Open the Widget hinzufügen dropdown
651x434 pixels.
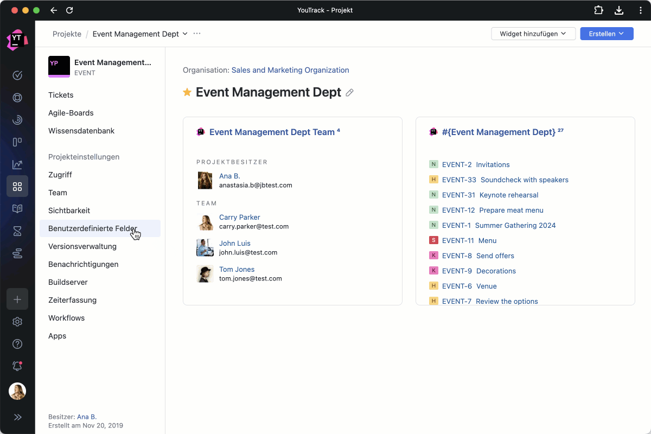point(533,34)
